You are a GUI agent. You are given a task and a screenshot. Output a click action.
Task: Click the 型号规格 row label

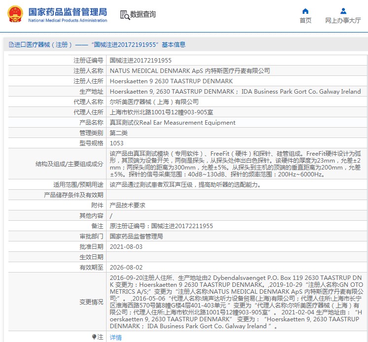tap(91, 143)
